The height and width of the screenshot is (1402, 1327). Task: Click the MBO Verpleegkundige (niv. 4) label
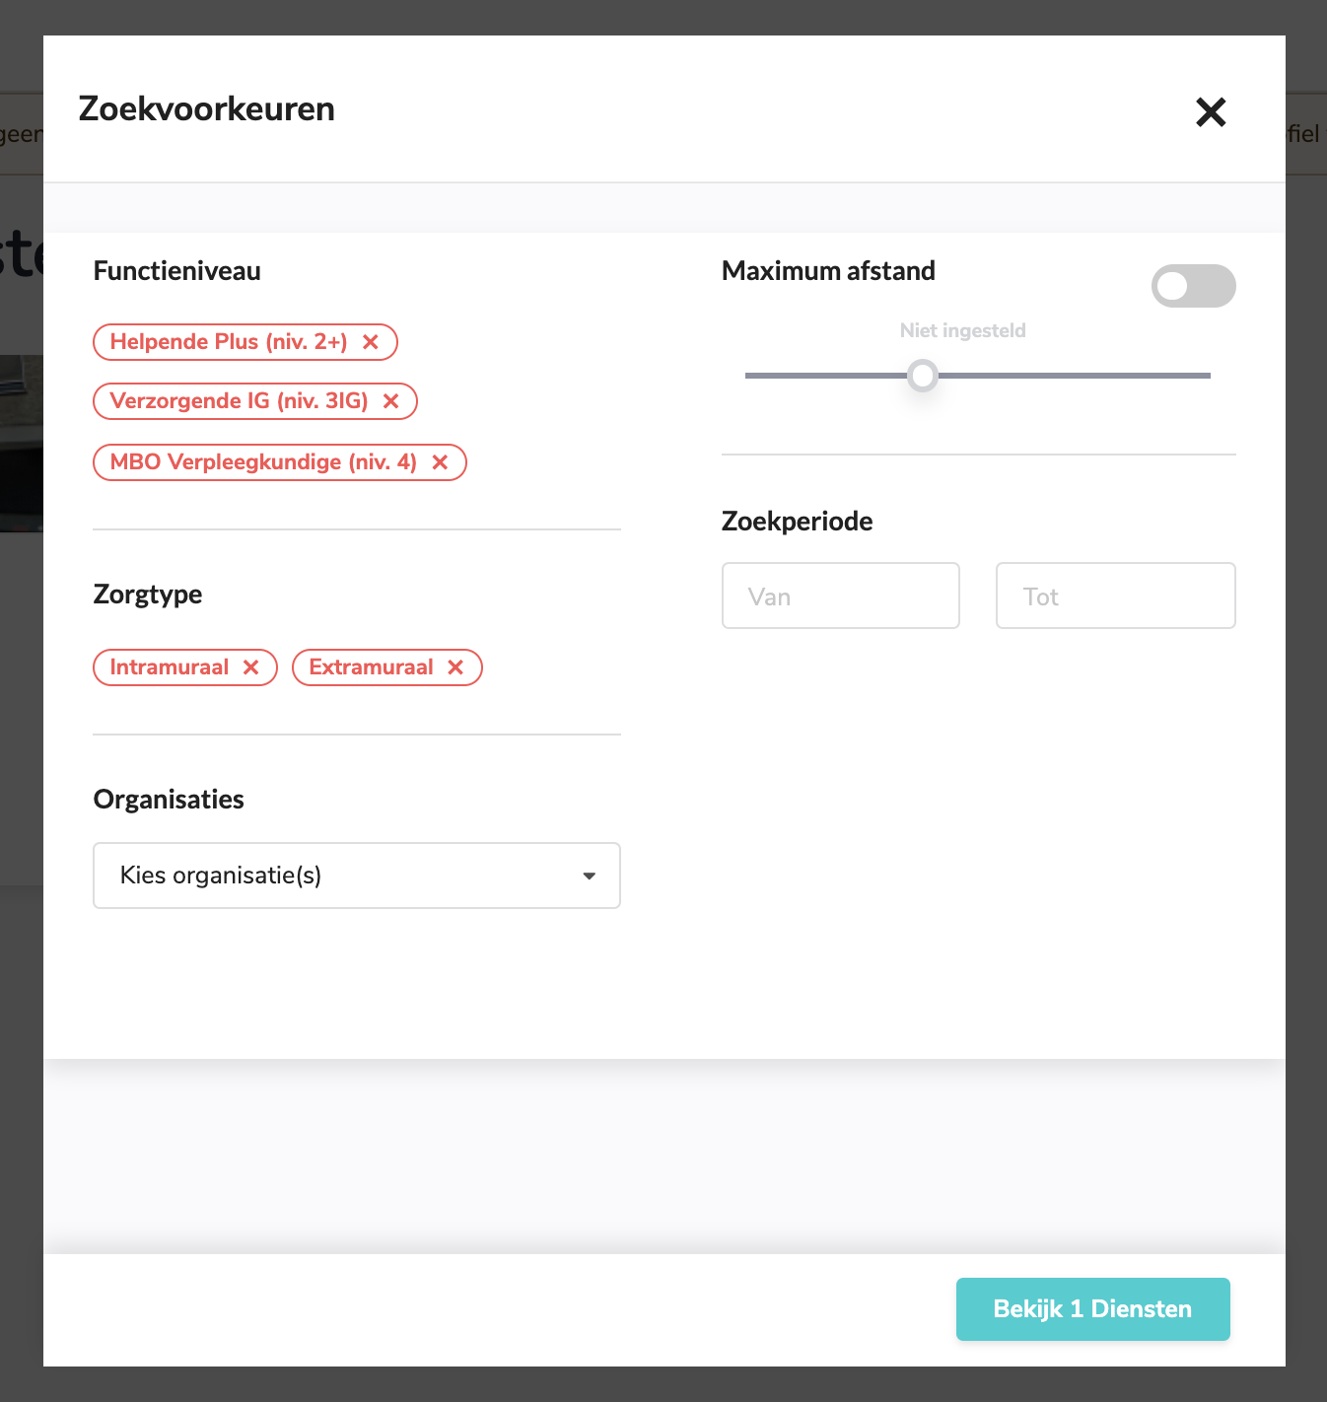pyautogui.click(x=263, y=462)
